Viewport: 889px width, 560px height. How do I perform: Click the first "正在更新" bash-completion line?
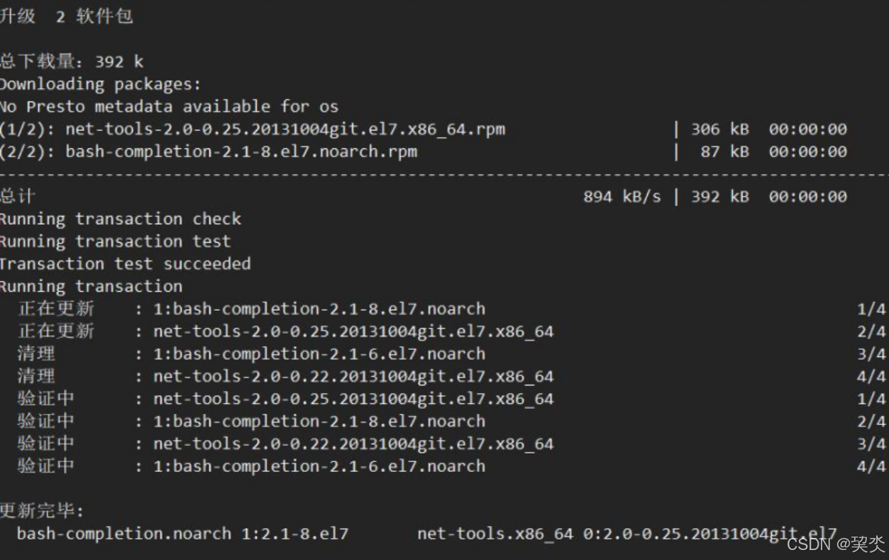(251, 309)
